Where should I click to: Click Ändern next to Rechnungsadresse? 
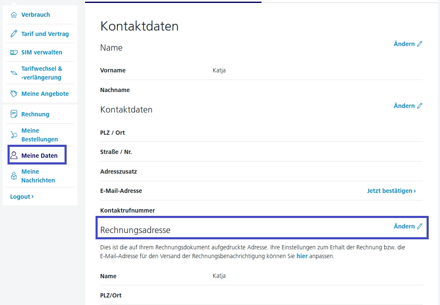click(404, 226)
